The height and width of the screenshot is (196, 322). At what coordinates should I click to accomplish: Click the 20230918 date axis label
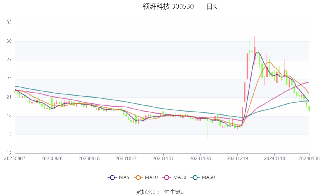click(89, 159)
